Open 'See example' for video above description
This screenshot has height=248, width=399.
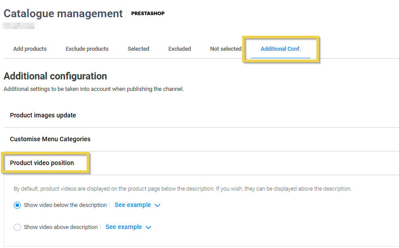[124, 227]
